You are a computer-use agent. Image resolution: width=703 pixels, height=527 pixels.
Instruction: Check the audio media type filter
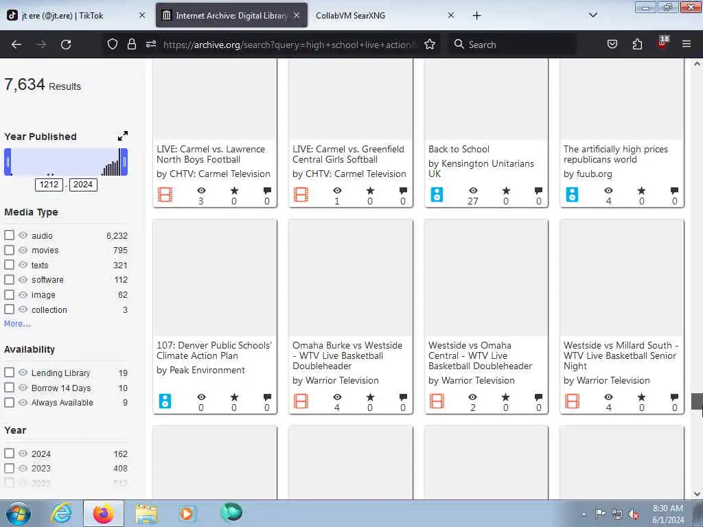coord(9,235)
